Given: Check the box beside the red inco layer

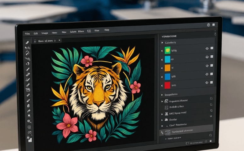Looking at the screenshot, I should click(212, 82).
